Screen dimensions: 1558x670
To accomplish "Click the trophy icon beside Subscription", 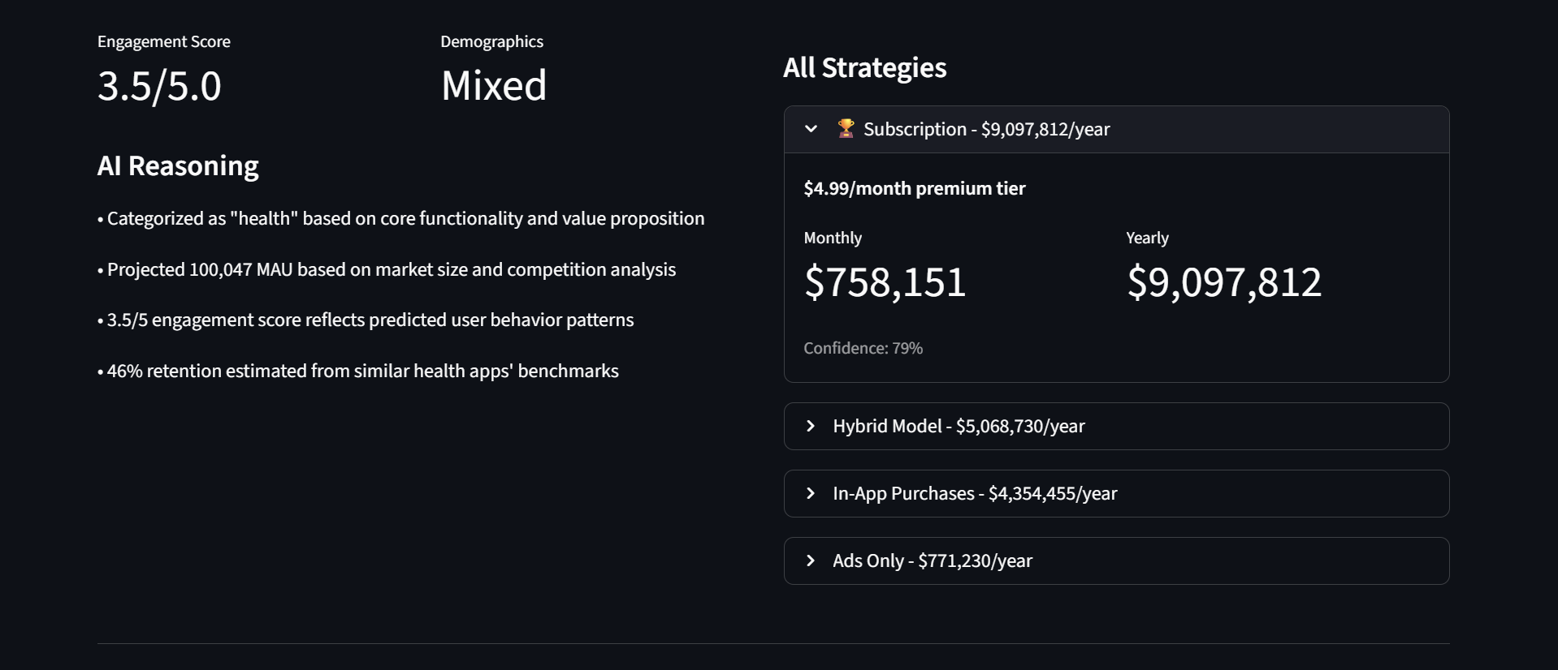I will click(x=846, y=128).
